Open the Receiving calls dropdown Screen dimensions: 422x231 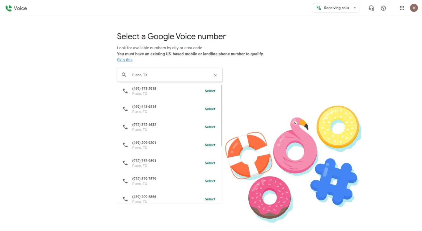(x=335, y=8)
